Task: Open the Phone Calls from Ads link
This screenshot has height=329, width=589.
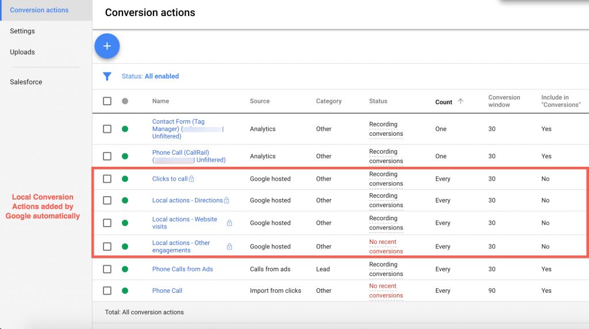Action: point(182,269)
